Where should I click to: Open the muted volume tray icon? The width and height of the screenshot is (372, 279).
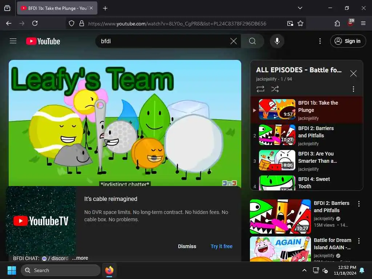point(325,270)
